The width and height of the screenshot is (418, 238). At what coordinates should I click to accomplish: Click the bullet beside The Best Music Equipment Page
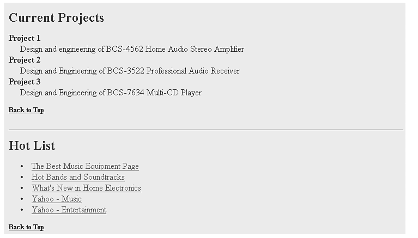click(22, 167)
